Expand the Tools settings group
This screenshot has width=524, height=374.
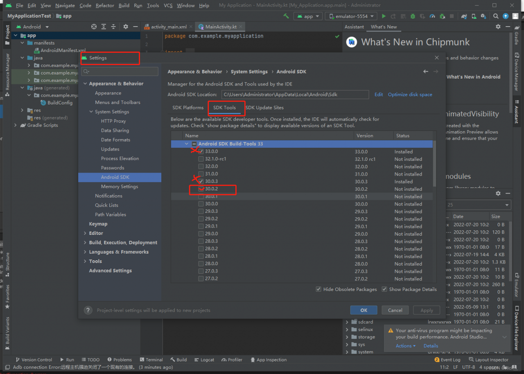[x=85, y=261]
